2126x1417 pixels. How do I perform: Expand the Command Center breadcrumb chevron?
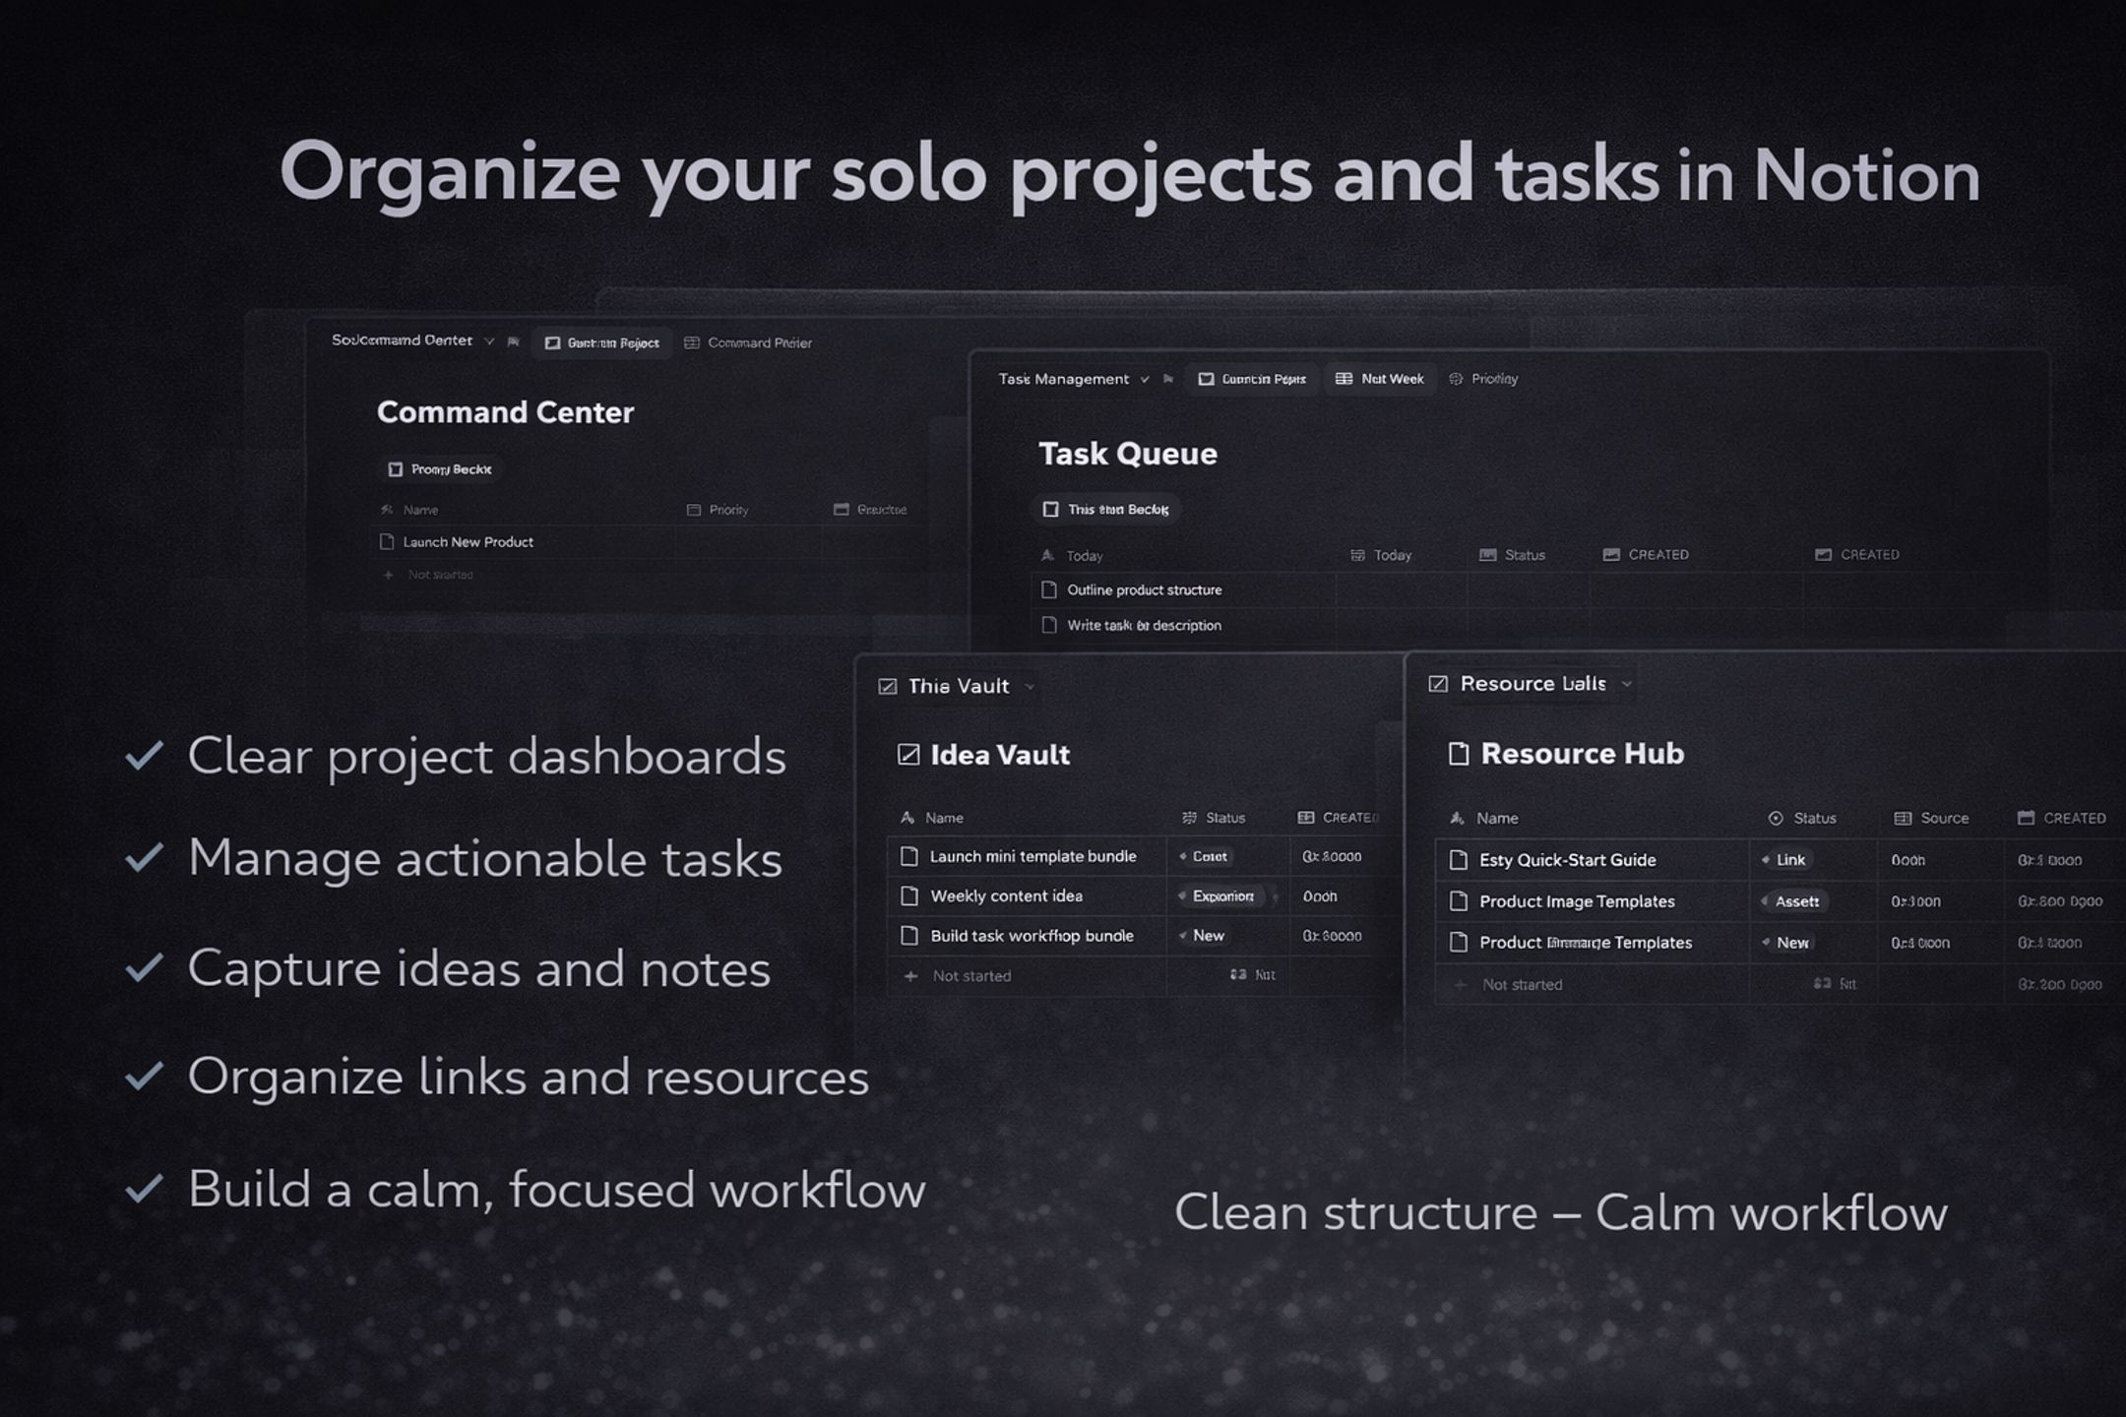[489, 341]
